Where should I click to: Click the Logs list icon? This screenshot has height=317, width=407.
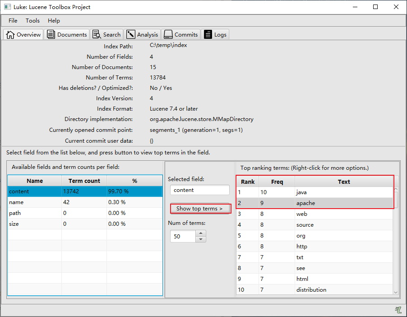tap(208, 34)
